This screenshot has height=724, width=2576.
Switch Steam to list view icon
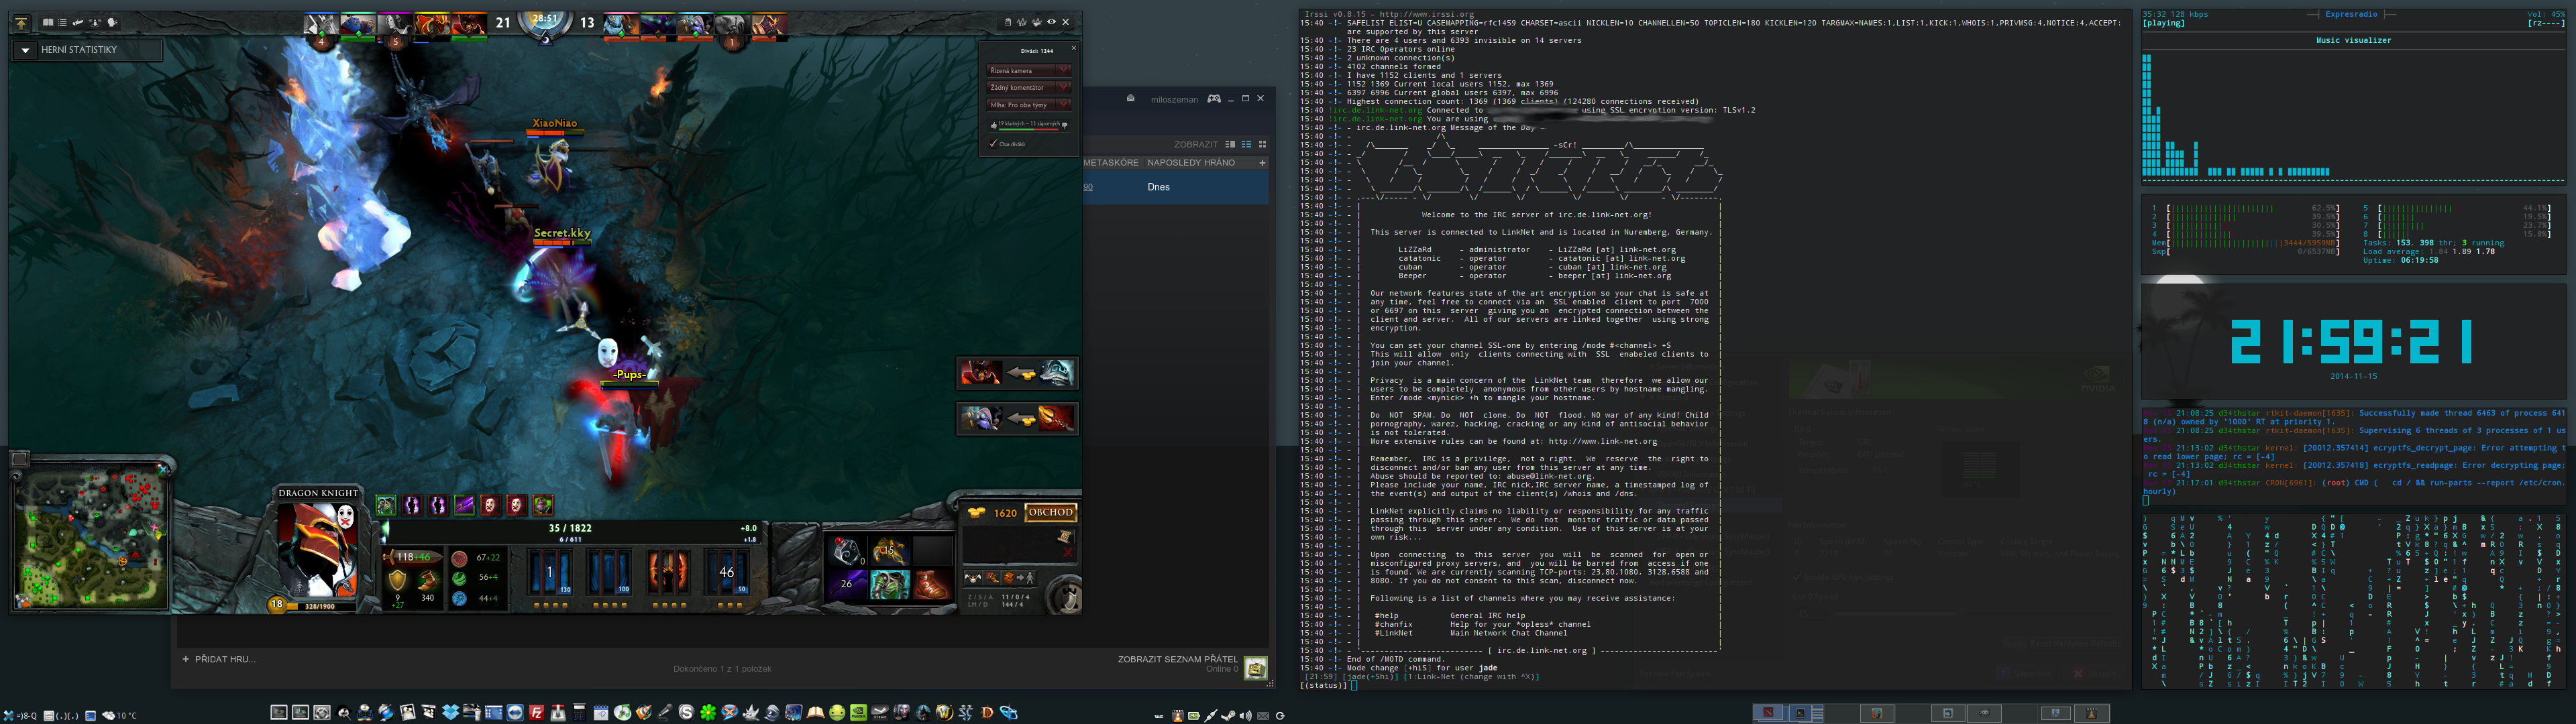(1246, 144)
